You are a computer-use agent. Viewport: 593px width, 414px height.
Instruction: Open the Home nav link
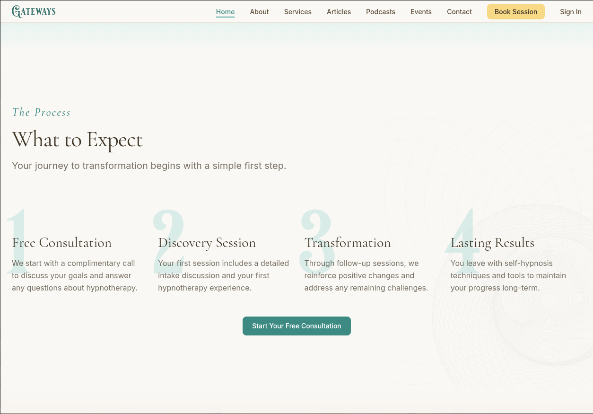(225, 12)
